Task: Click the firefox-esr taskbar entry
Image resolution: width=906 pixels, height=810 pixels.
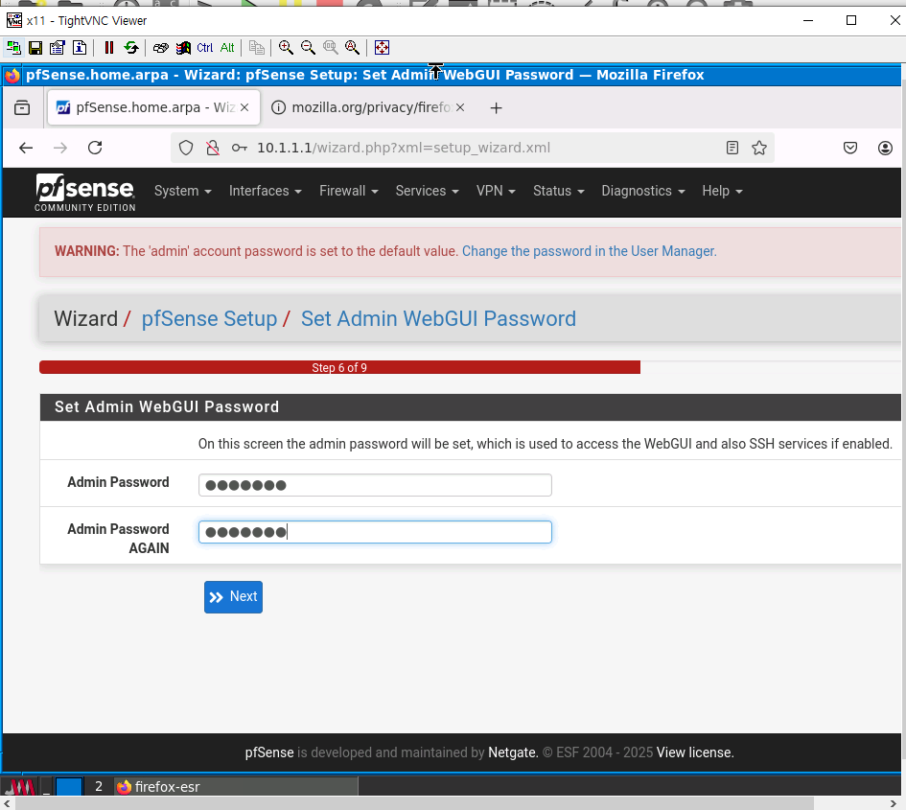Action: click(236, 787)
